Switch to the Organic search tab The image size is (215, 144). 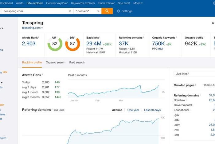(56, 63)
